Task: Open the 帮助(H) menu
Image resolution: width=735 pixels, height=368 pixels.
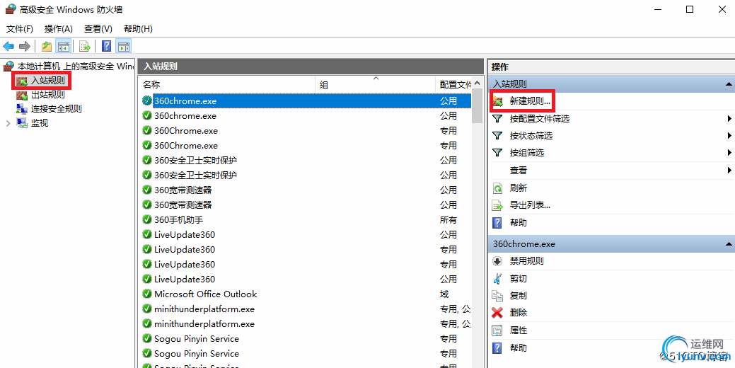Action: [138, 28]
